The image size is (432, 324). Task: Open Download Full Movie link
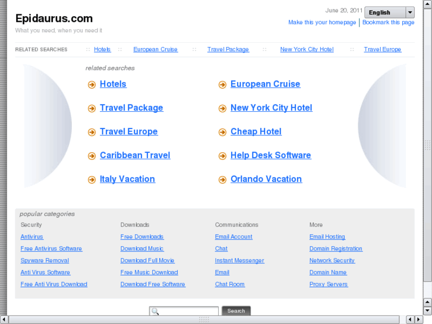[x=147, y=260]
